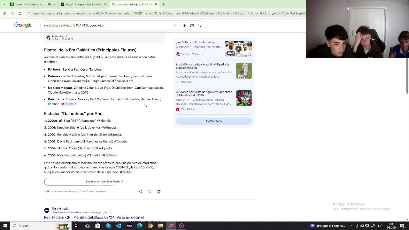This screenshot has height=230, width=409.
Task: Open the volume control in system tray
Action: (362, 226)
